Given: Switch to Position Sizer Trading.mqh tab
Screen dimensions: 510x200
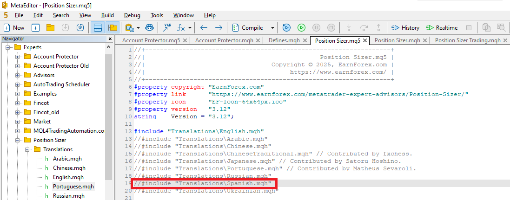Looking at the screenshot, I should (467, 40).
